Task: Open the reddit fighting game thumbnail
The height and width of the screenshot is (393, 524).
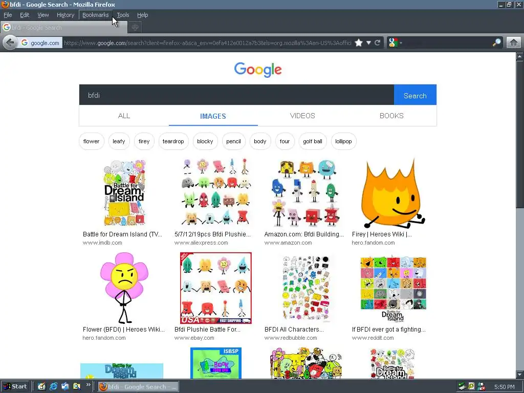Action: pos(393,289)
